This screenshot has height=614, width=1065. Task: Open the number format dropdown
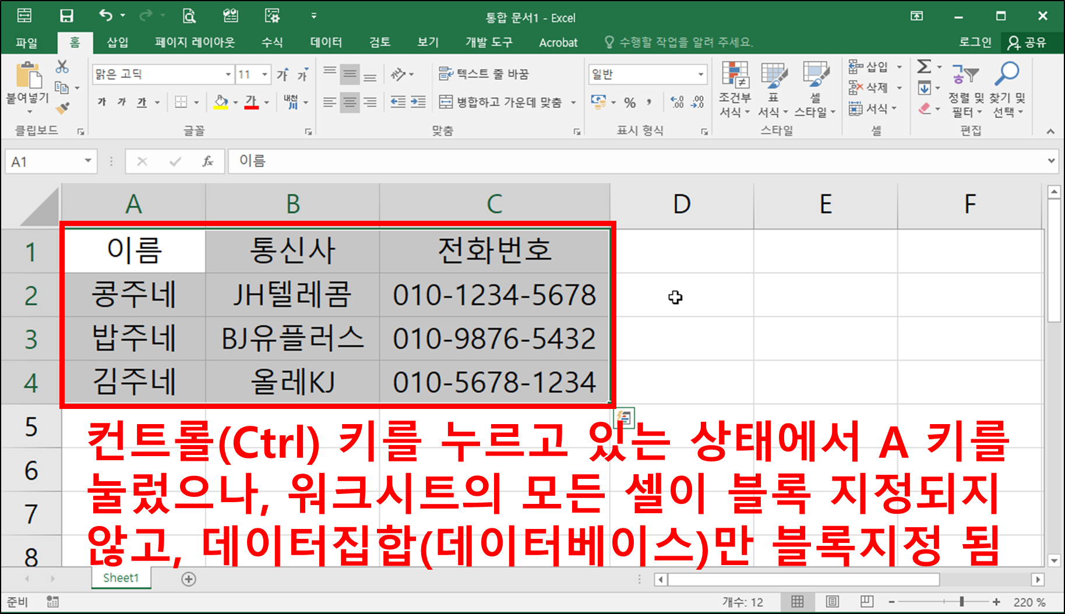click(701, 75)
